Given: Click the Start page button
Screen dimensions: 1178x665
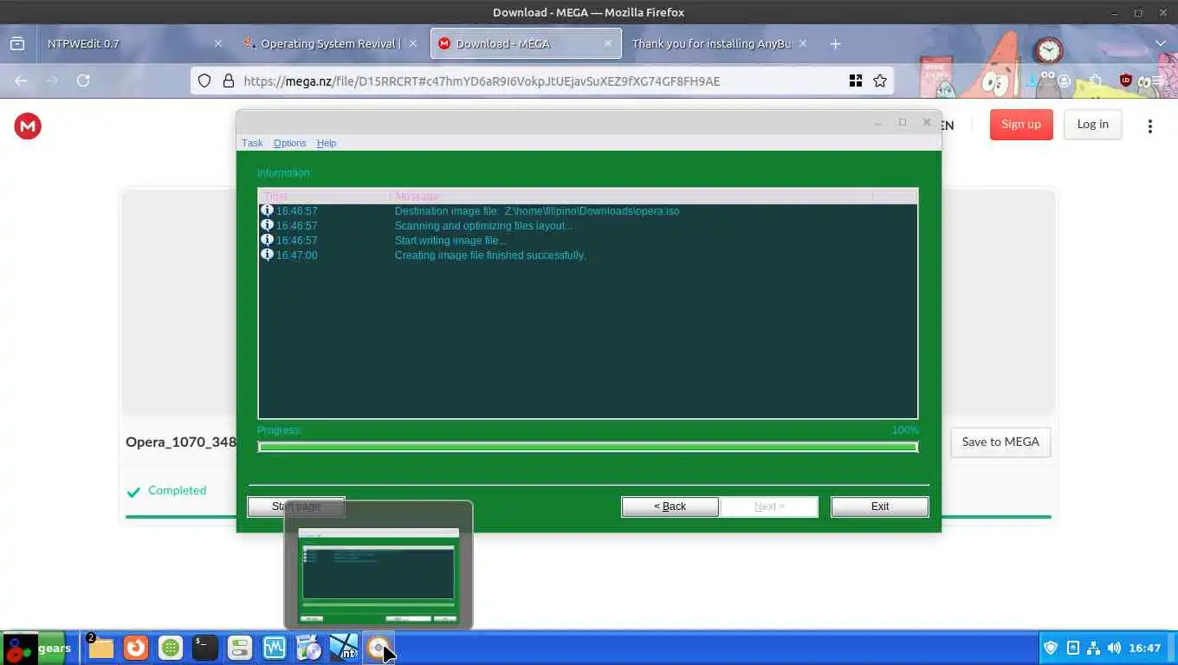Looking at the screenshot, I should coord(296,507).
